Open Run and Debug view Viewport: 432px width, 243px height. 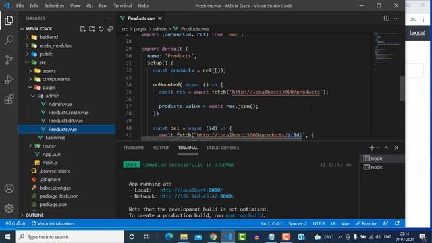tap(9, 80)
